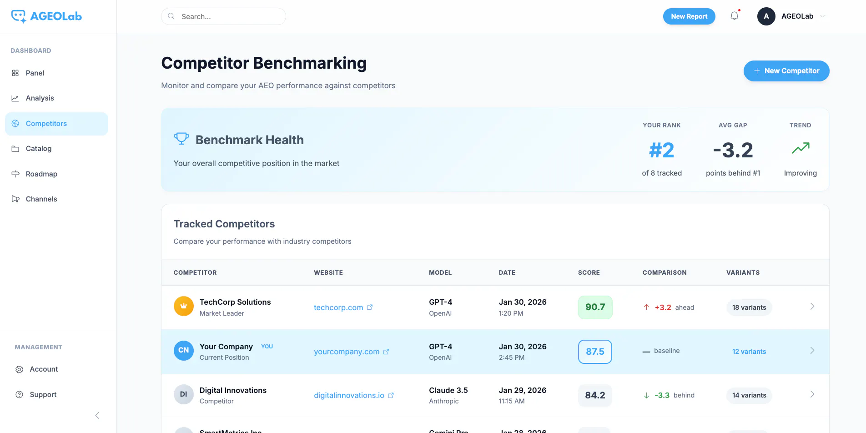
Task: Click the 90.7 score badge
Action: [x=595, y=307]
